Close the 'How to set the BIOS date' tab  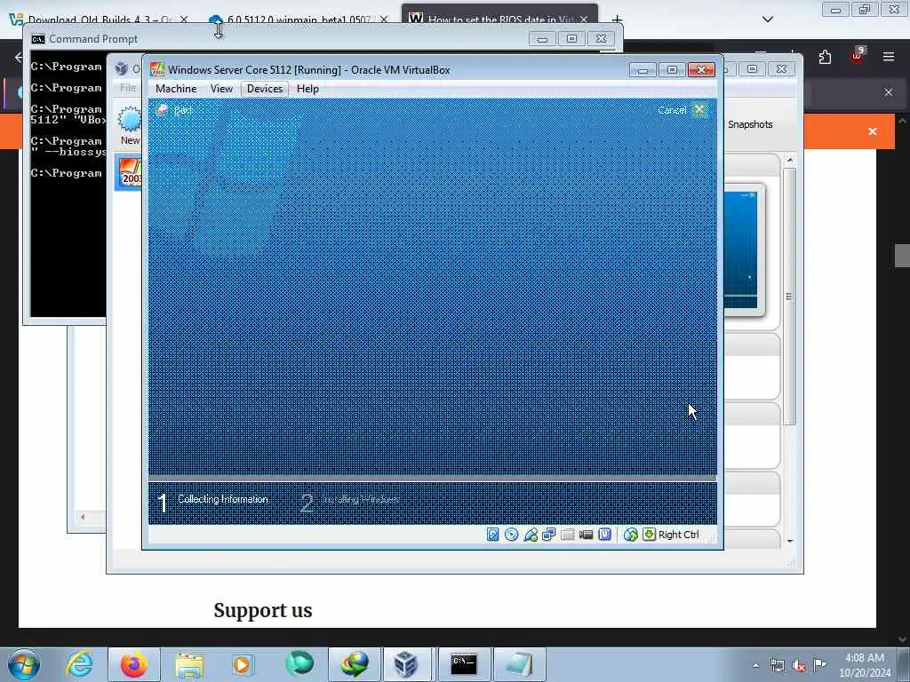[x=584, y=20]
